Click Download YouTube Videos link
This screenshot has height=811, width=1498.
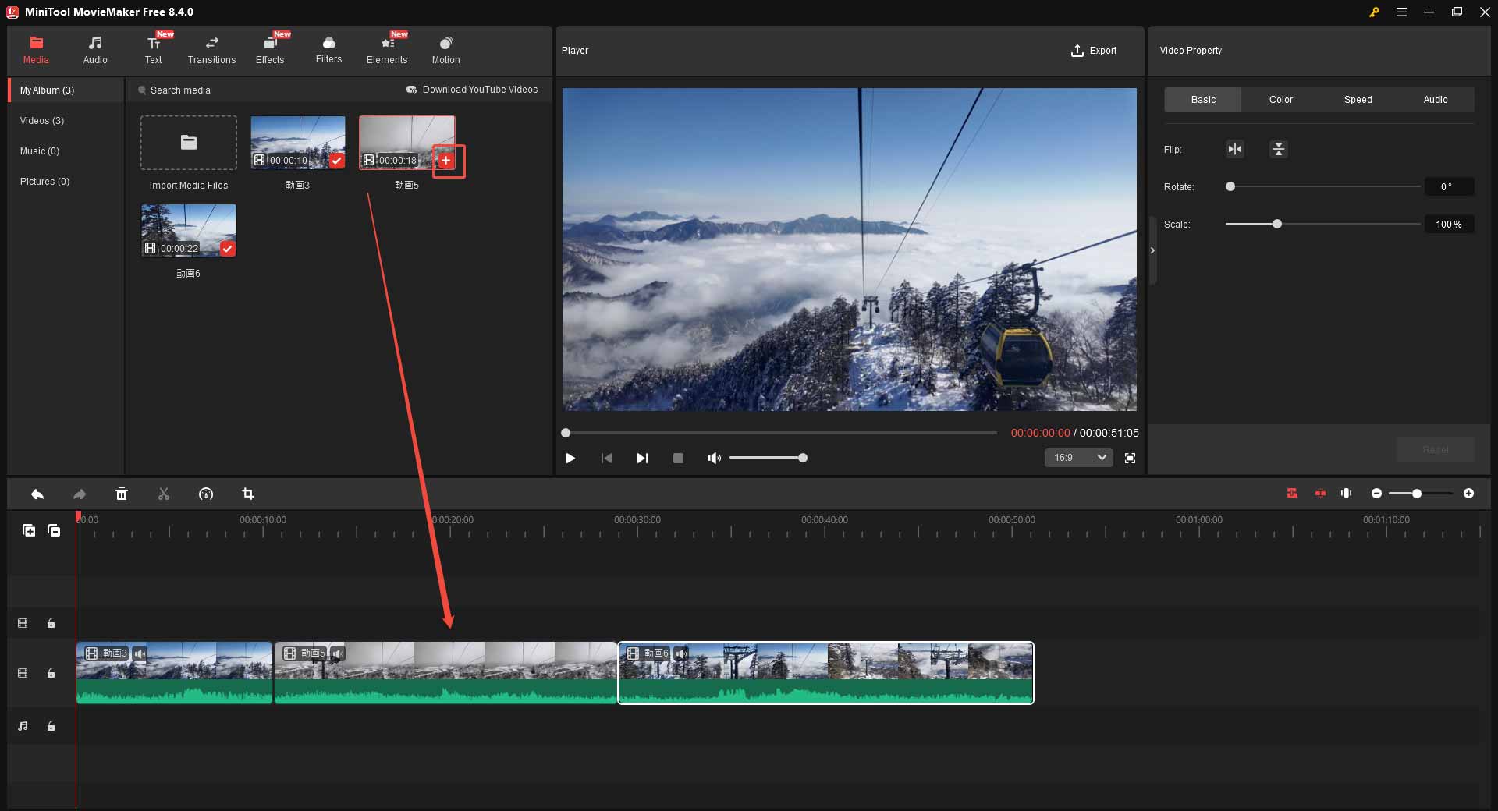pyautogui.click(x=472, y=90)
